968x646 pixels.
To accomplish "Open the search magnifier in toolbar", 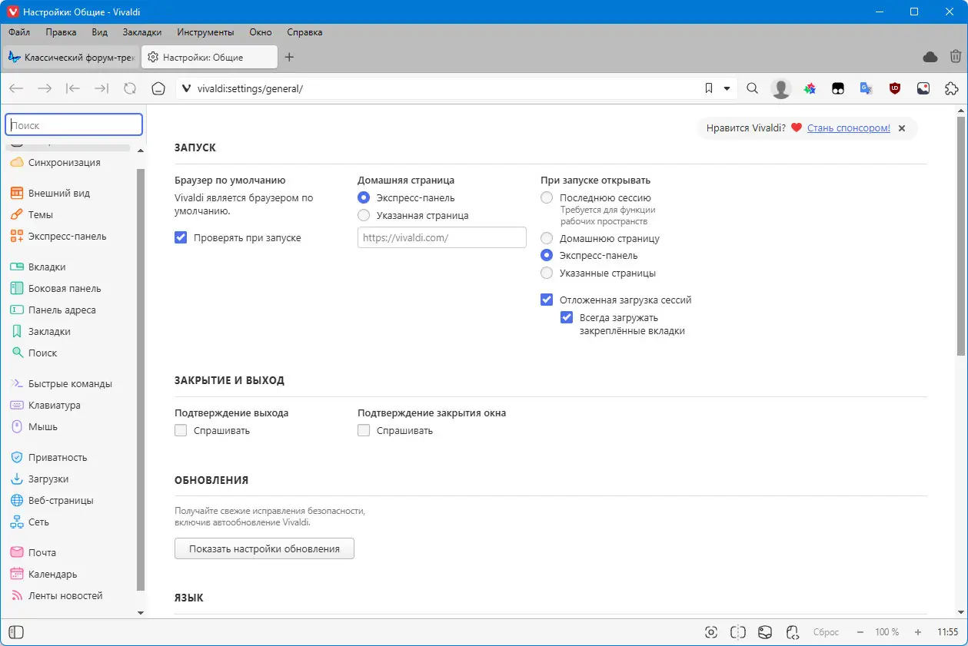I will [753, 88].
